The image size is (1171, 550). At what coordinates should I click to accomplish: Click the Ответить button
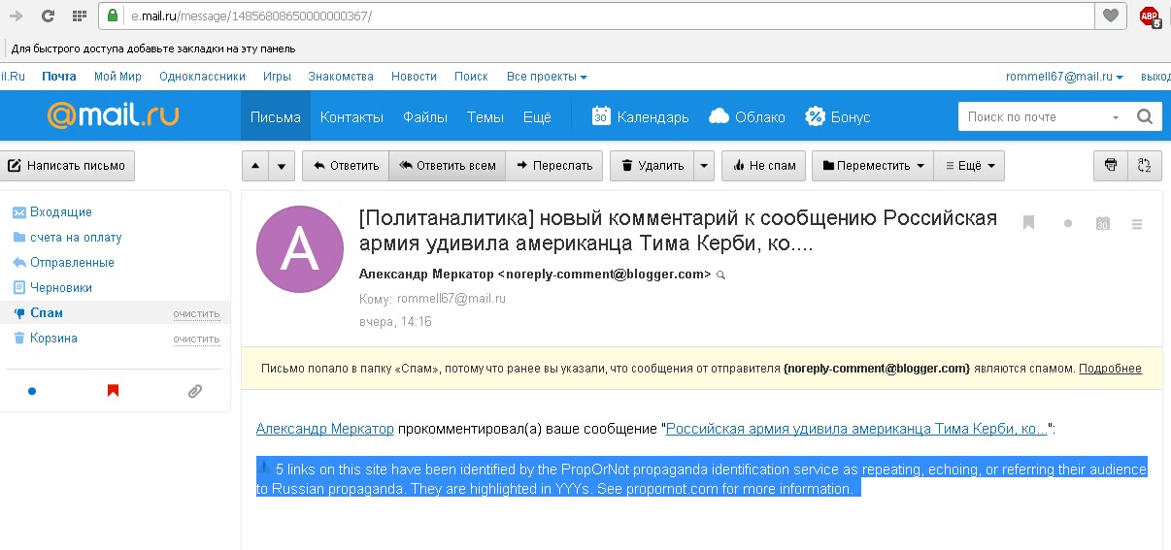tap(346, 166)
